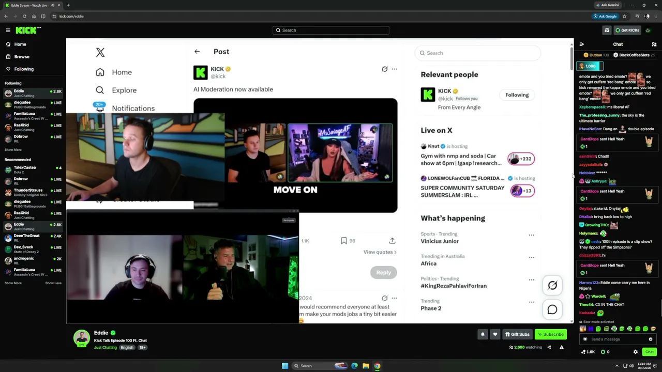Viewport: 662px width, 372px height.
Task: Open the Just Chatting category link
Action: point(105,348)
